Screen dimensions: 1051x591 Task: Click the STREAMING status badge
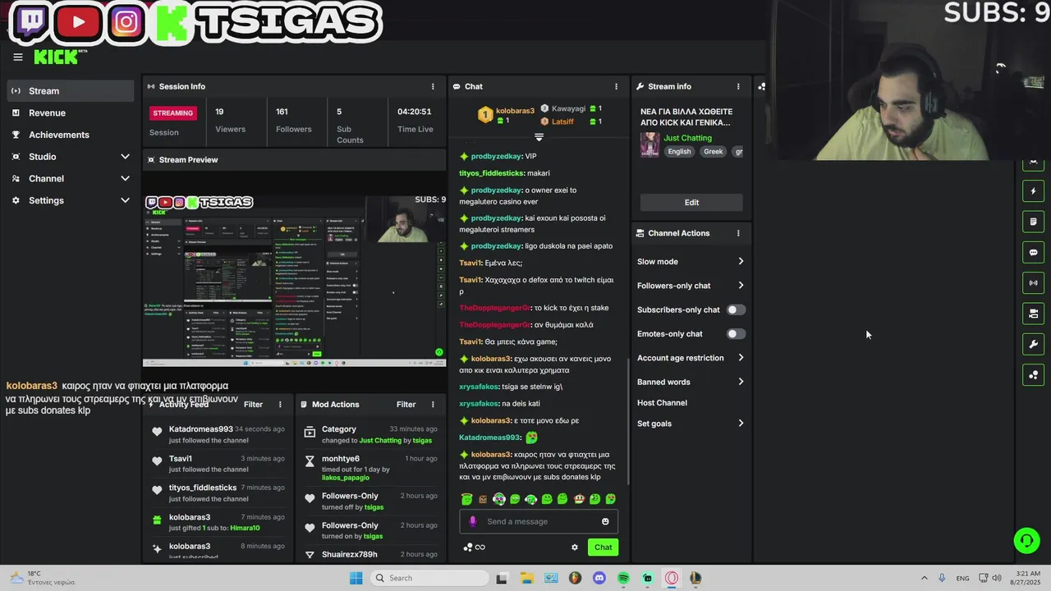click(x=173, y=113)
